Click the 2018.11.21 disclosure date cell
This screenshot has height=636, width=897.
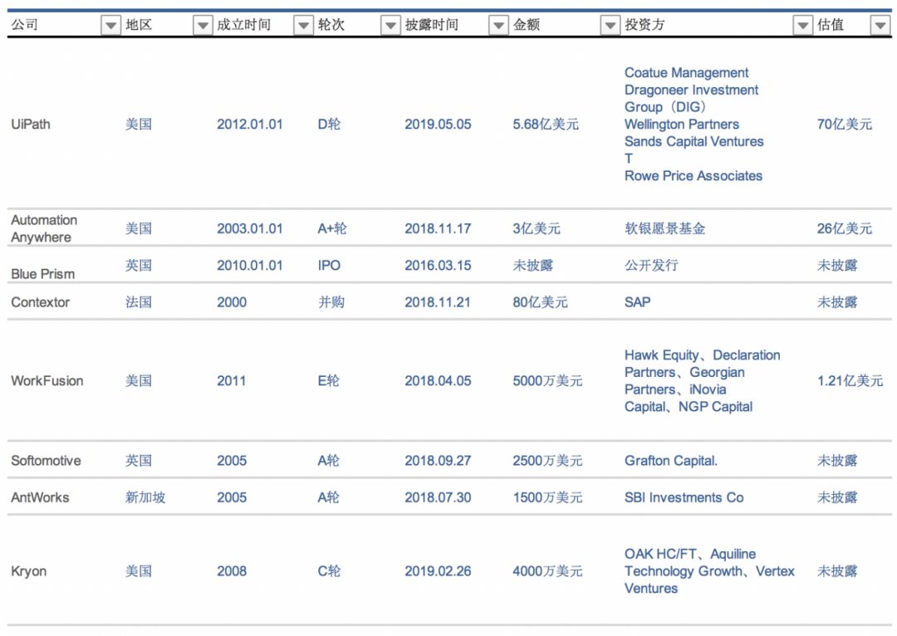[x=438, y=302]
